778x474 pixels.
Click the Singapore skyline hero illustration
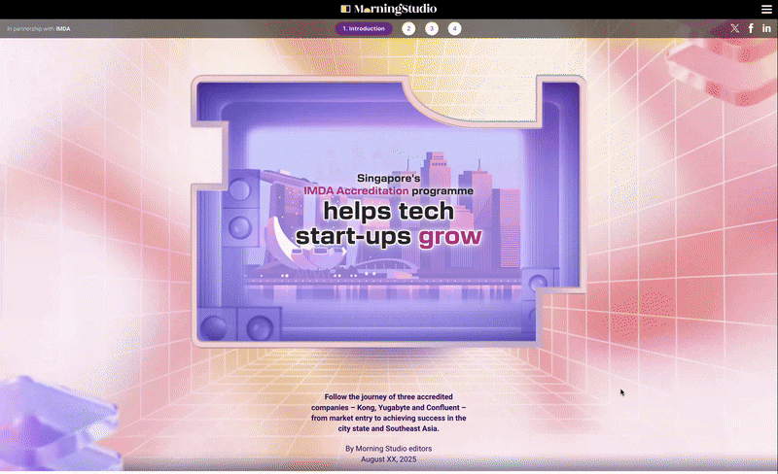tap(388, 211)
